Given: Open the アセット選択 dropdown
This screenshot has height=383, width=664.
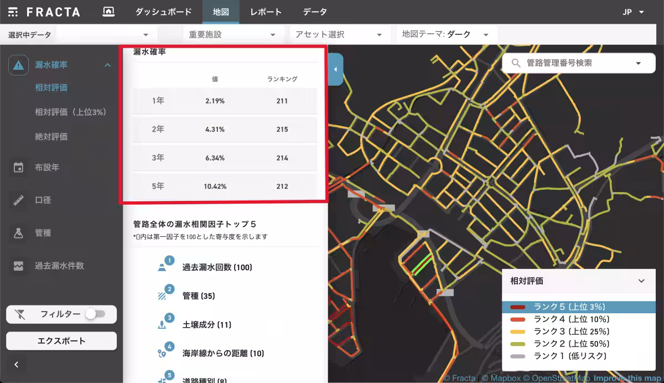Looking at the screenshot, I should pyautogui.click(x=339, y=34).
